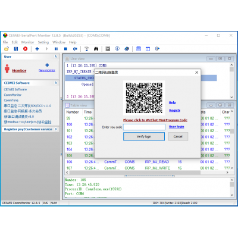Viewport: 238px width, 238px height.
Task: Click the Char column header
Action: [226, 112]
